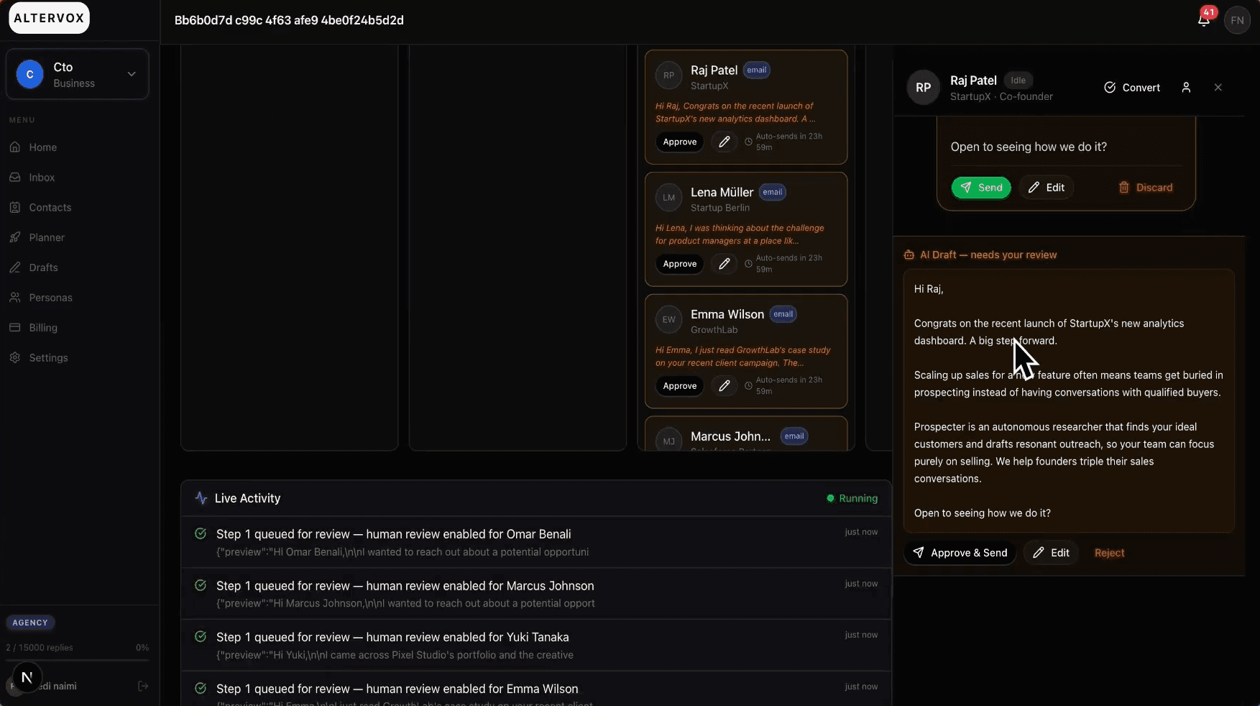Navigate to Billing in the sidebar

[43, 328]
